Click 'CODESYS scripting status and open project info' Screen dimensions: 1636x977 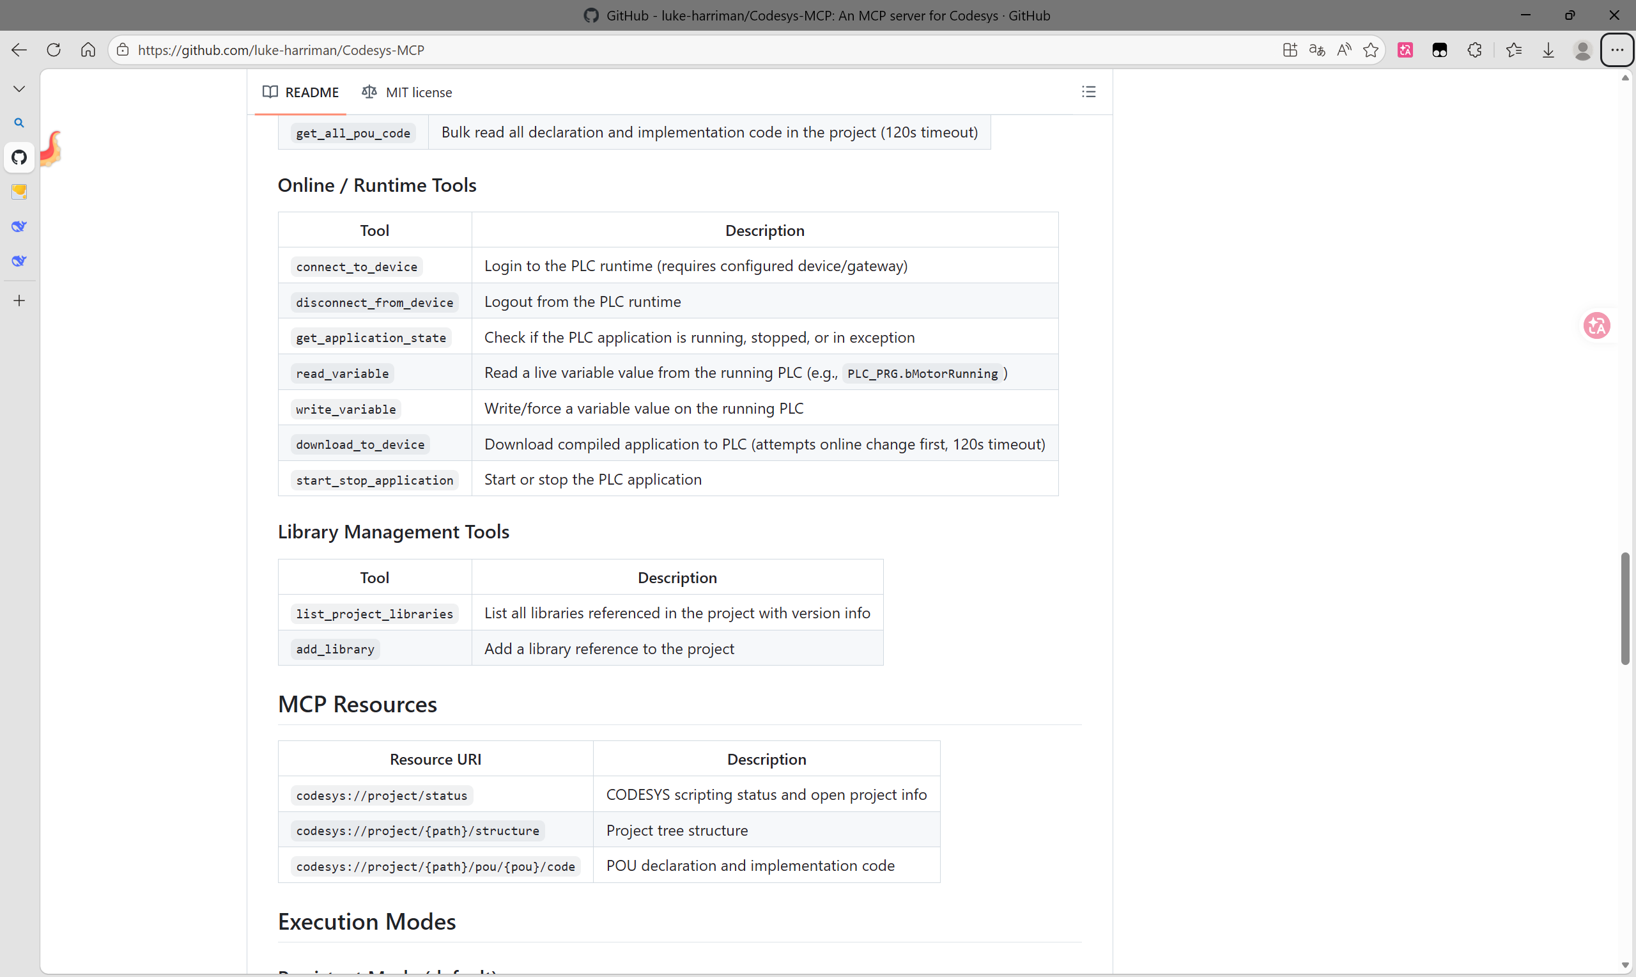pos(766,795)
